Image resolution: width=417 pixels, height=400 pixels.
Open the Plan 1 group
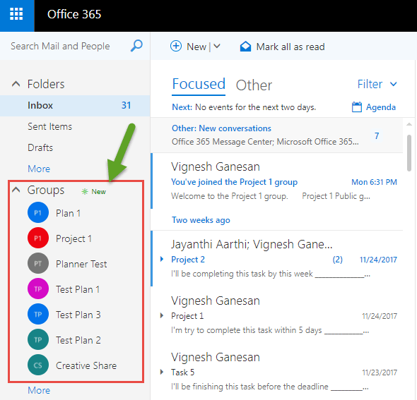[68, 213]
